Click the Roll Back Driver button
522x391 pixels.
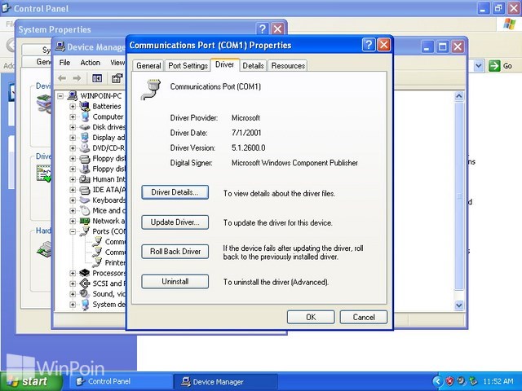pyautogui.click(x=175, y=252)
